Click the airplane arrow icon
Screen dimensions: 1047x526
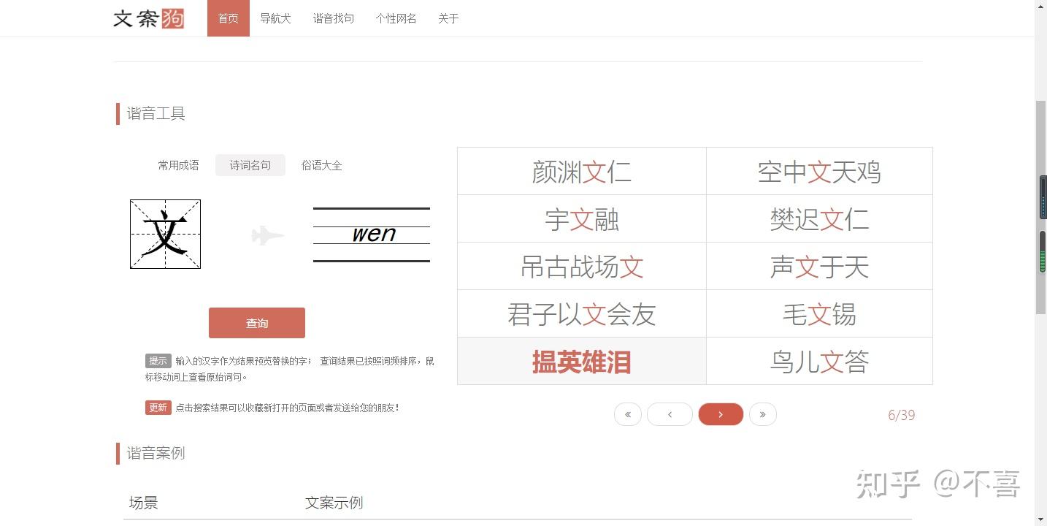coord(267,235)
